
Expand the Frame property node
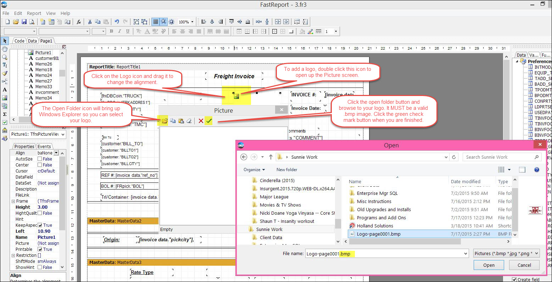pyautogui.click(x=13, y=201)
